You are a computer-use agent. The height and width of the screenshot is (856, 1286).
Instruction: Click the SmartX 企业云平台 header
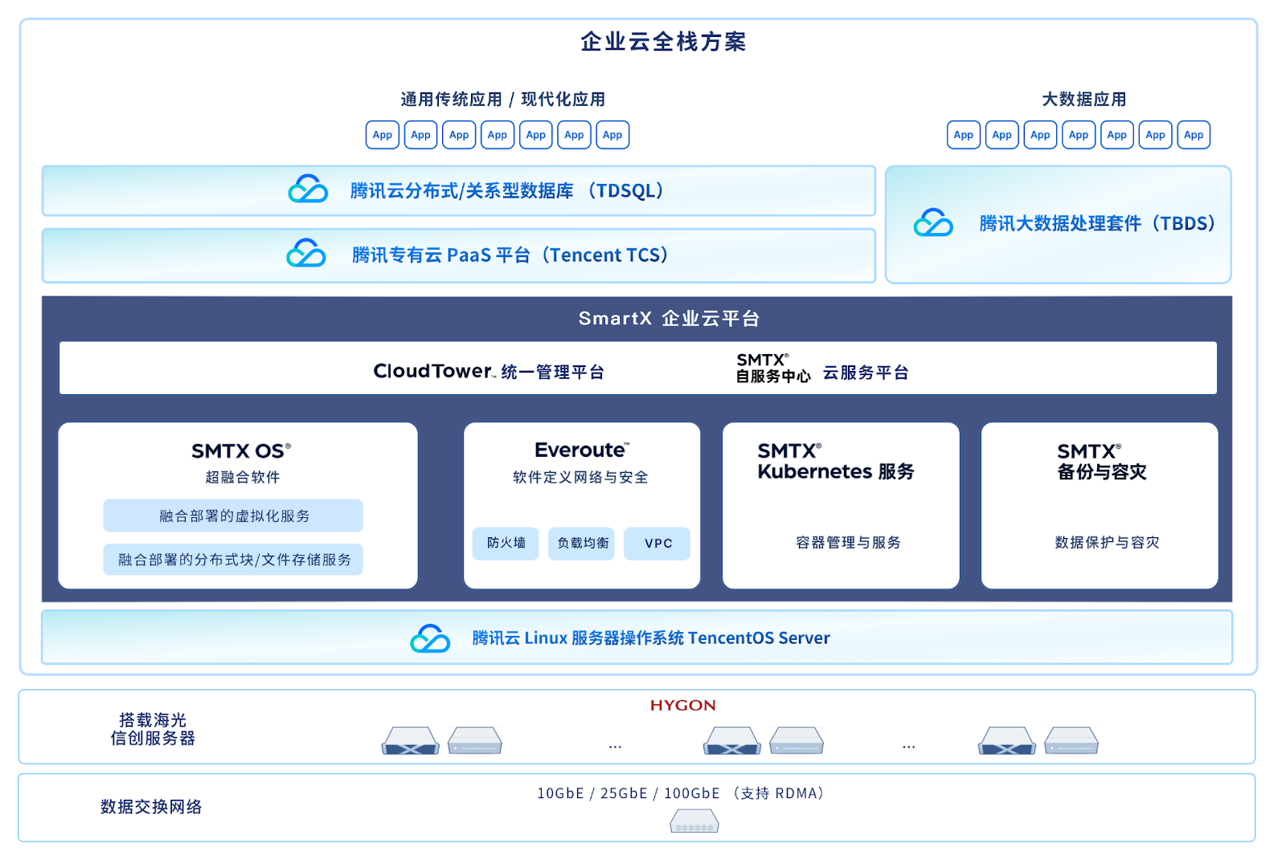(x=669, y=319)
